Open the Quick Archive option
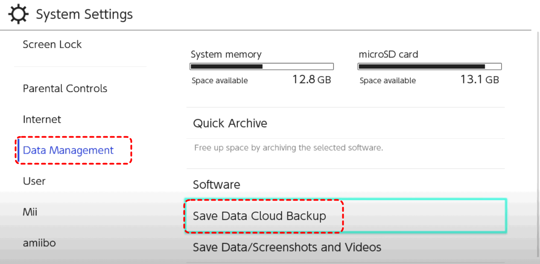 [x=346, y=123]
